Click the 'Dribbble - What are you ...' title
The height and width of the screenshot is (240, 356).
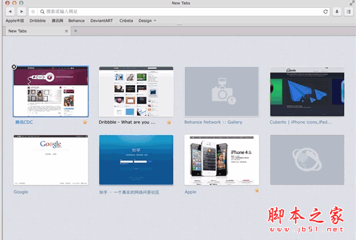[127, 122]
